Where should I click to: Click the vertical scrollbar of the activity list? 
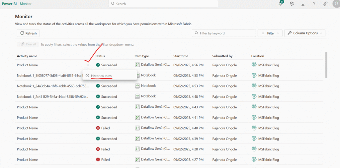[x=326, y=65]
